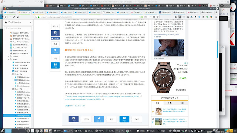Close the active Firefox tab
237x133 pixels.
[x=29, y=12]
